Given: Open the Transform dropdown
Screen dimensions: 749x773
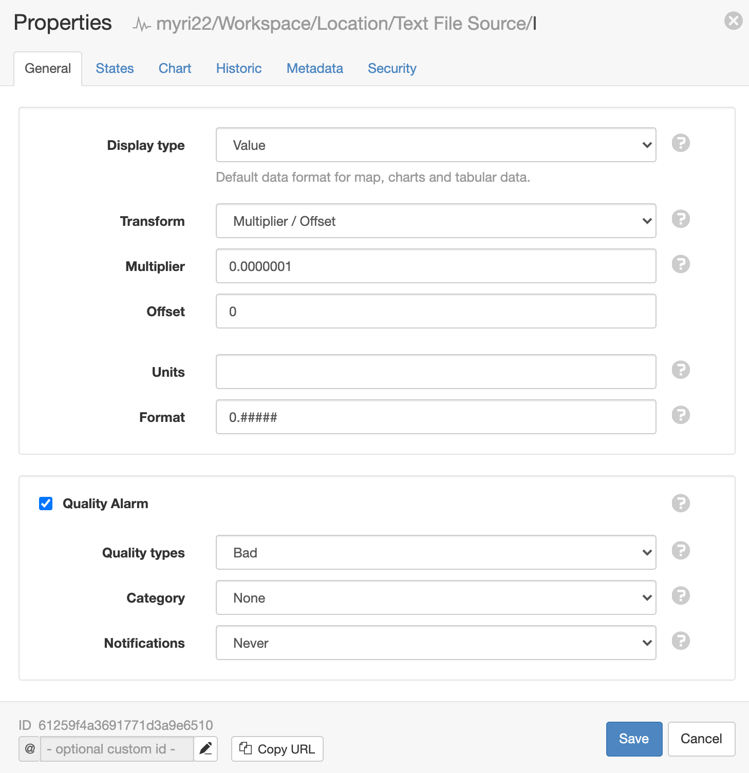Looking at the screenshot, I should tap(436, 221).
